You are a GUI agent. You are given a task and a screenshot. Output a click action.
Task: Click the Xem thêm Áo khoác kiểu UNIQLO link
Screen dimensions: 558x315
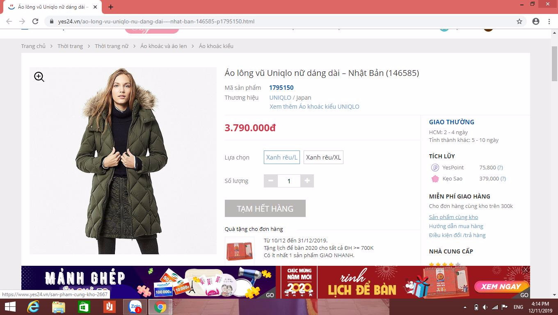coord(314,107)
